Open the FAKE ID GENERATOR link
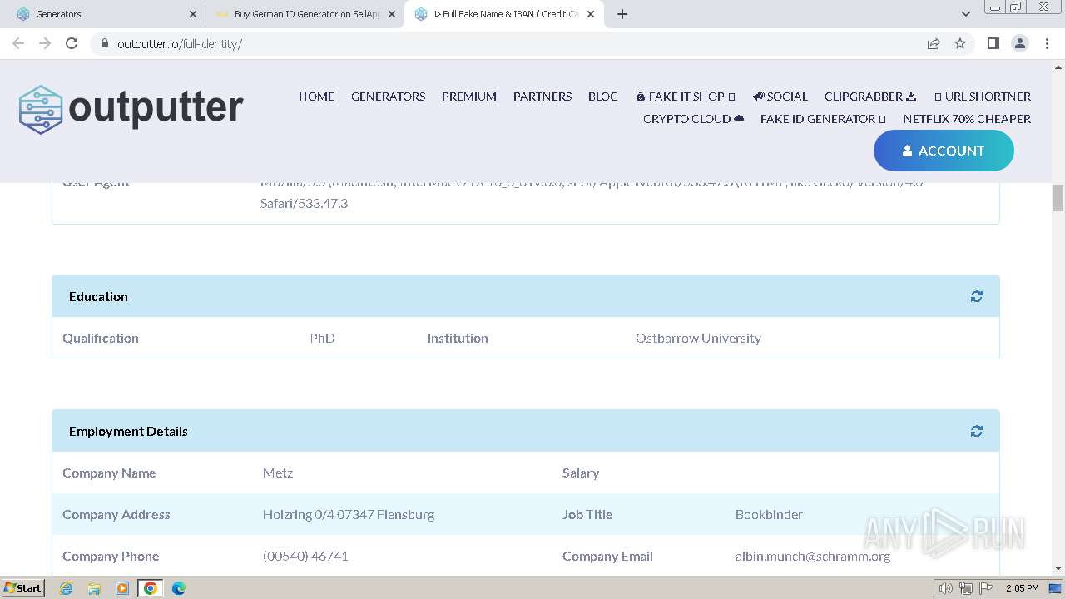The image size is (1065, 599). pos(823,119)
